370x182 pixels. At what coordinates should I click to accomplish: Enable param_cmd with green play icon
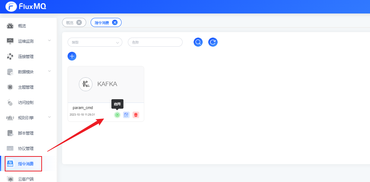point(117,115)
